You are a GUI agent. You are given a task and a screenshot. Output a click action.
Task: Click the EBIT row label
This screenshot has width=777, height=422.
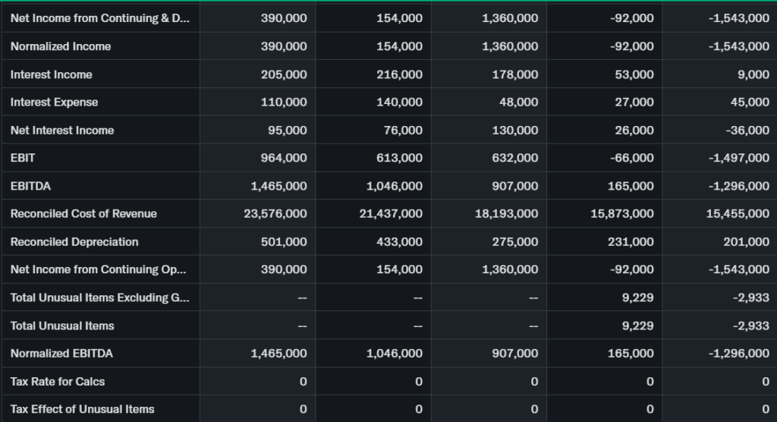[23, 158]
